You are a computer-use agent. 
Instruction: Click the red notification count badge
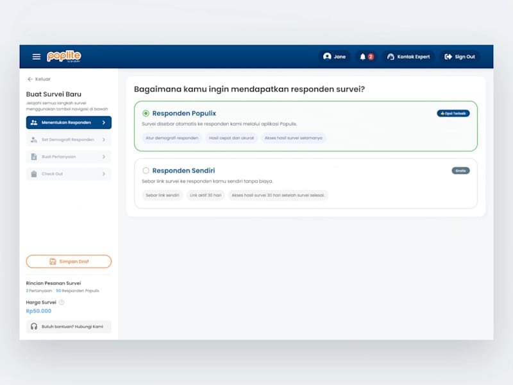click(371, 56)
